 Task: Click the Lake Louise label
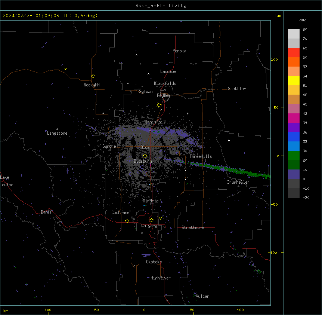[x=7, y=181]
